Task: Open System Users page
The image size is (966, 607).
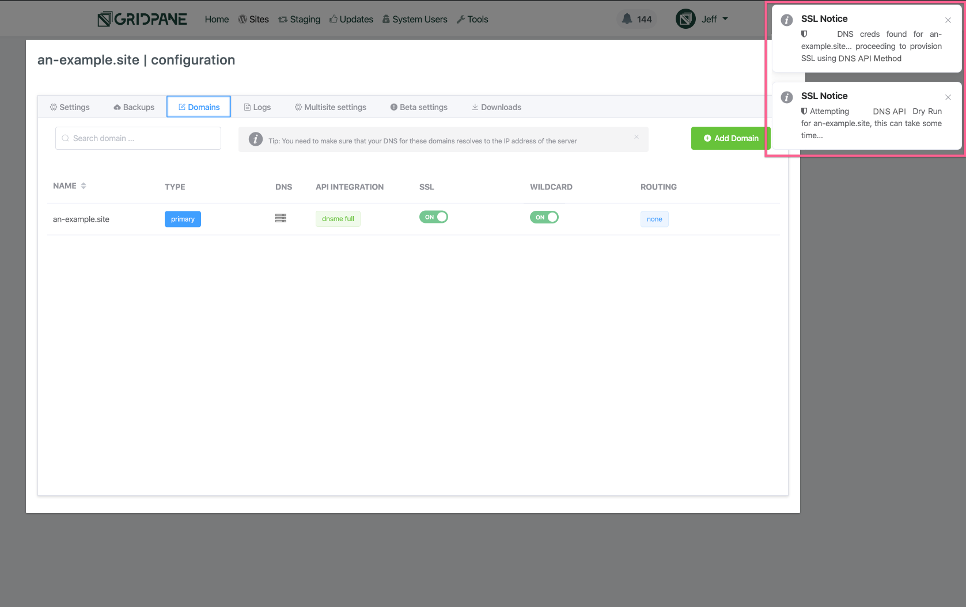Action: point(415,19)
